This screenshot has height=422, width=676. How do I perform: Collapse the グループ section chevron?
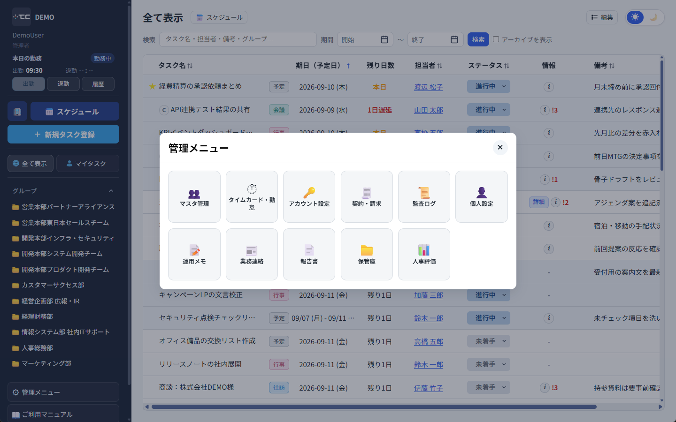pyautogui.click(x=111, y=191)
